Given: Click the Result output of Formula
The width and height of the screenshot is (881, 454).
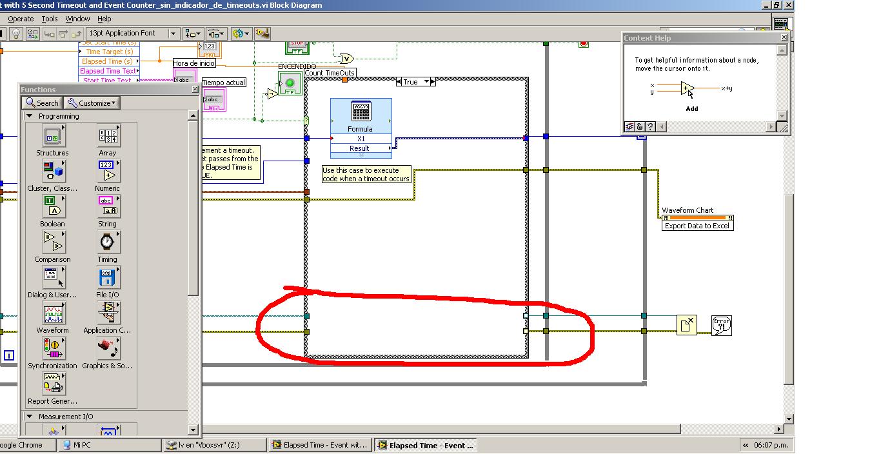Looking at the screenshot, I should (360, 148).
